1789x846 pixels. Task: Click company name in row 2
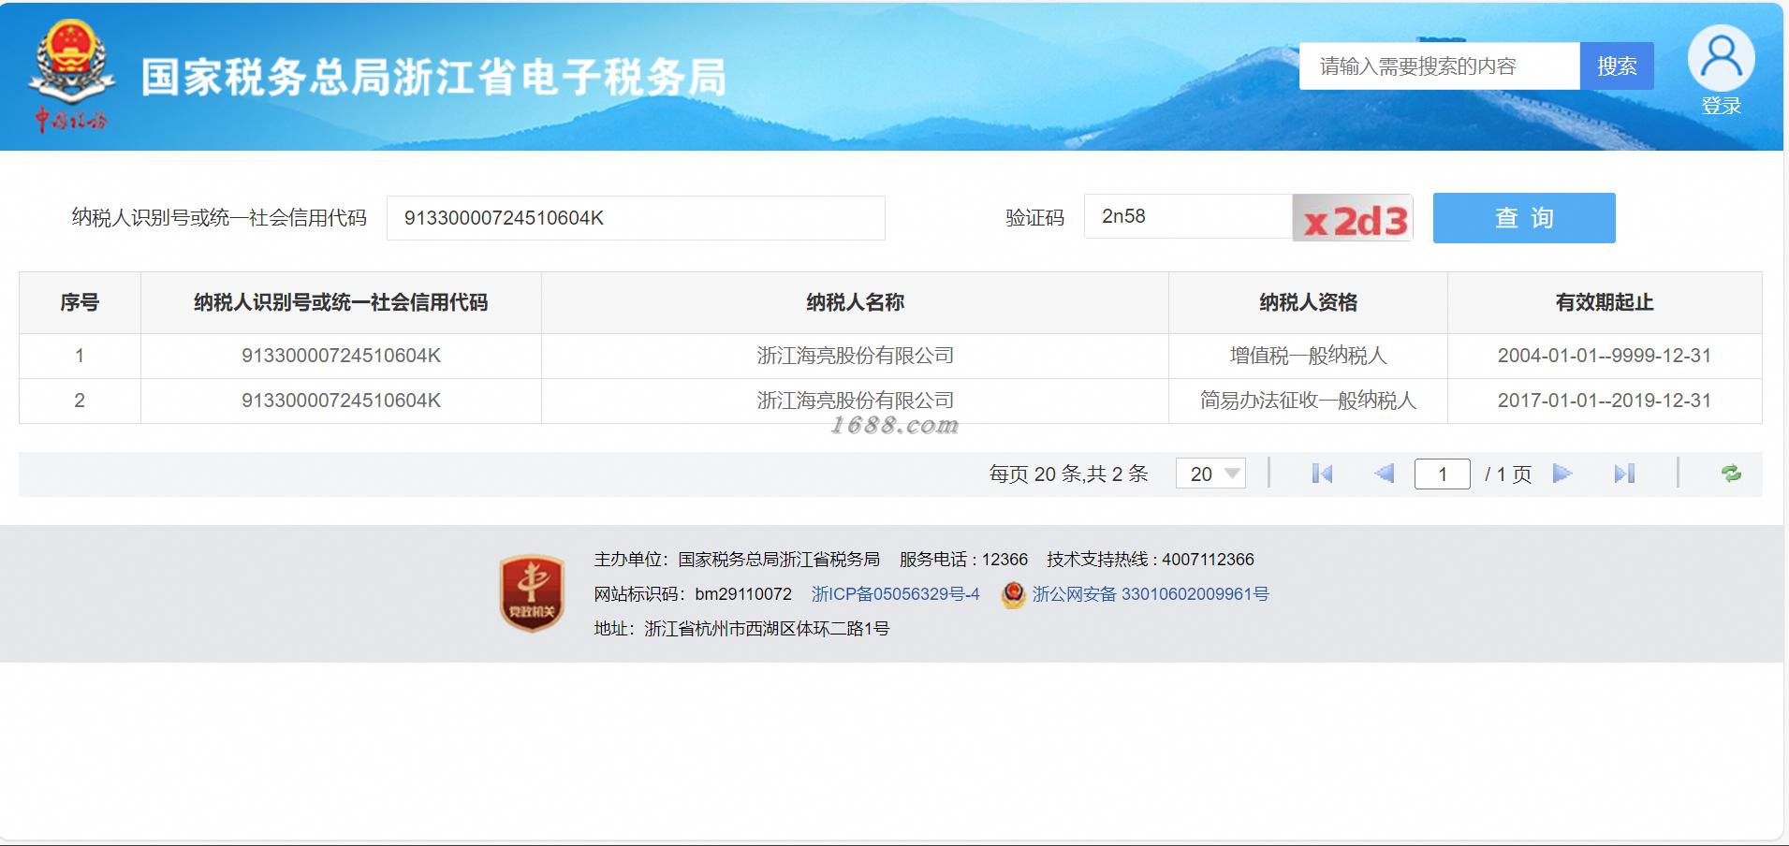[855, 401]
